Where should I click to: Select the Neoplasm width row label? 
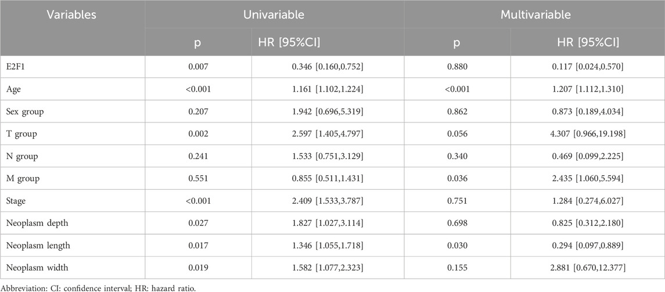(34, 268)
